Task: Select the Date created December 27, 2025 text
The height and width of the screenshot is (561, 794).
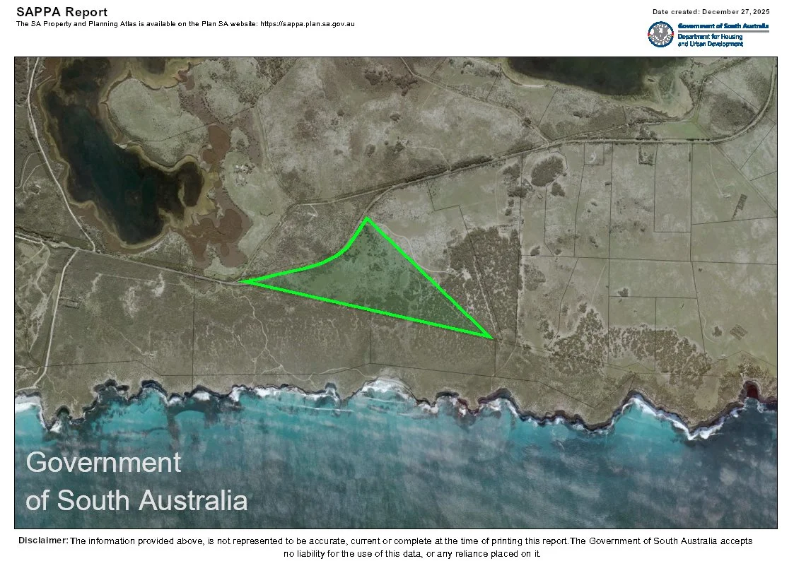Action: pyautogui.click(x=711, y=12)
